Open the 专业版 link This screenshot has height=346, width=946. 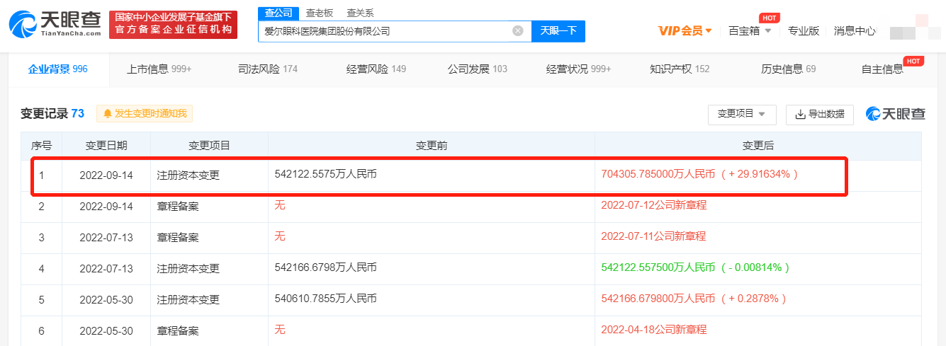coord(804,31)
